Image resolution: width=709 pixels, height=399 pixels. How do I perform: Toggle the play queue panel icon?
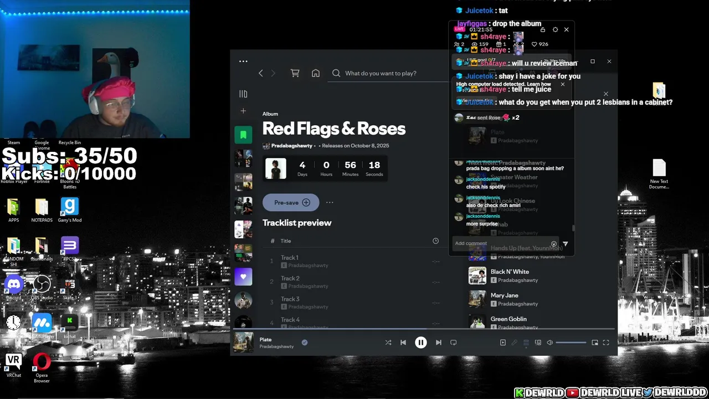(x=526, y=342)
